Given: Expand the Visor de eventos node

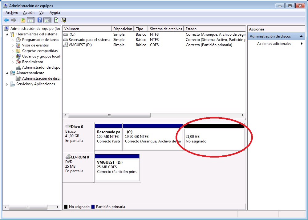Looking at the screenshot, I should point(13,45).
